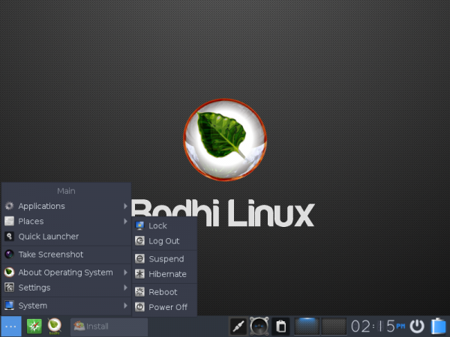Click the Log Out icon

[139, 240]
